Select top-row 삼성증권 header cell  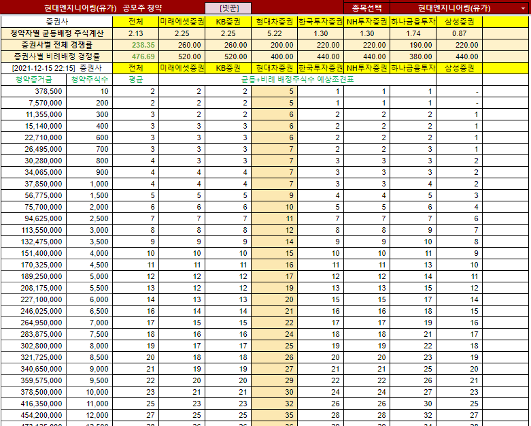(459, 22)
